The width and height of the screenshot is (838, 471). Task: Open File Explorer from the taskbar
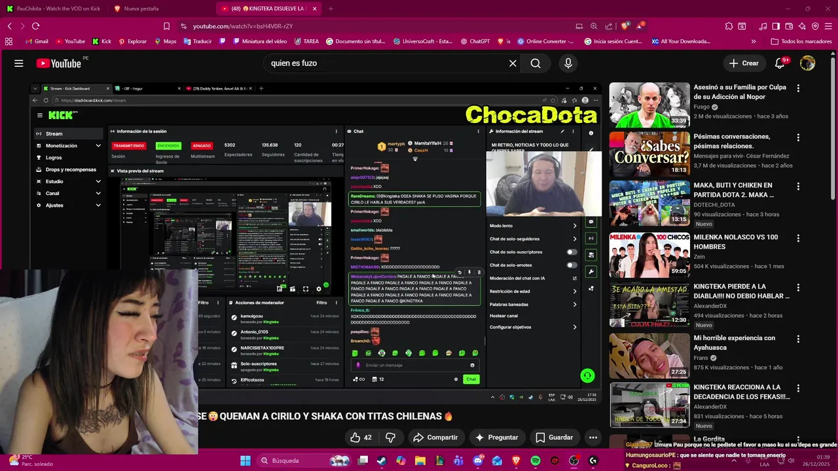(x=420, y=461)
